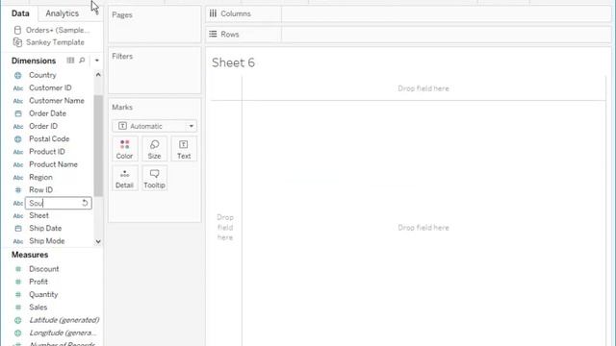
Task: Click the Sheet 6 title
Action: [x=233, y=62]
